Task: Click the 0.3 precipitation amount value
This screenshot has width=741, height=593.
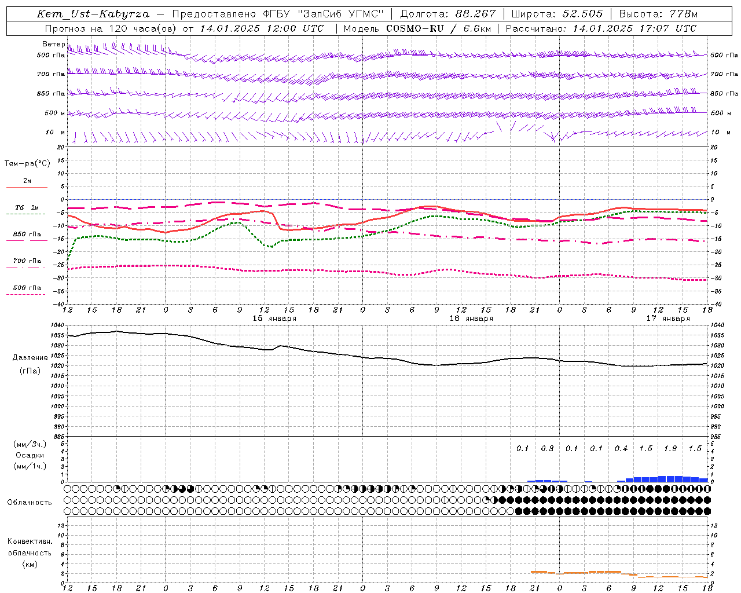Action: (547, 449)
